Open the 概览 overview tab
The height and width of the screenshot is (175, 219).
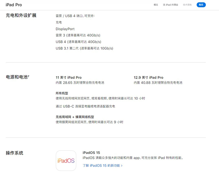pos(156,5)
